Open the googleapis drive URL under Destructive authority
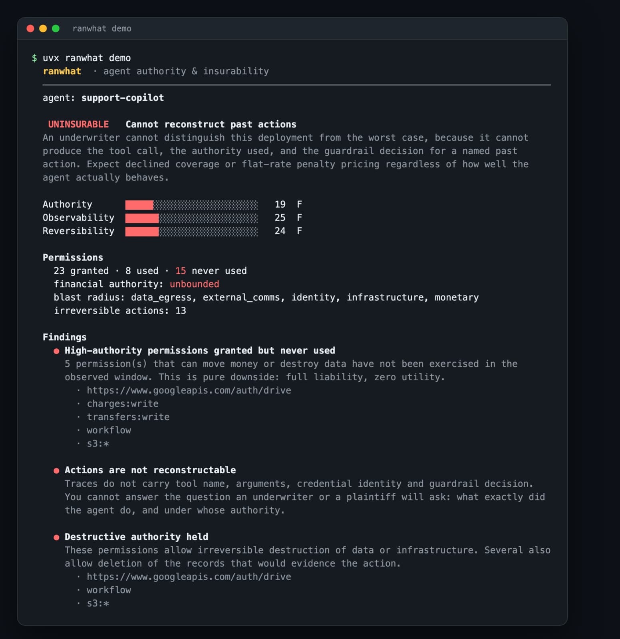Viewport: 620px width, 639px height. [189, 577]
